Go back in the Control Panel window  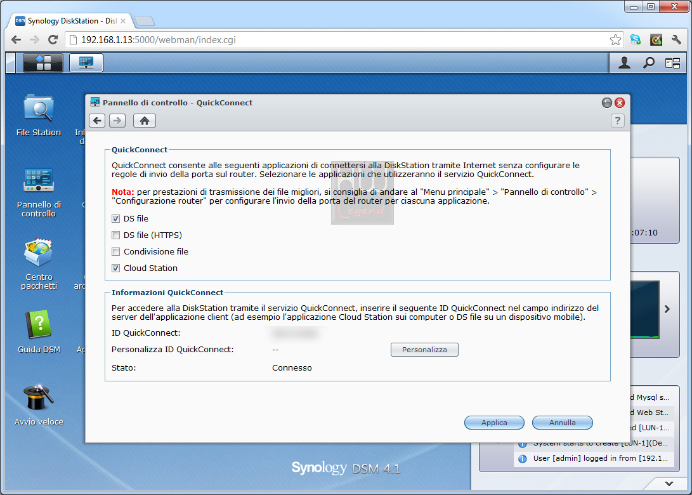click(x=97, y=121)
